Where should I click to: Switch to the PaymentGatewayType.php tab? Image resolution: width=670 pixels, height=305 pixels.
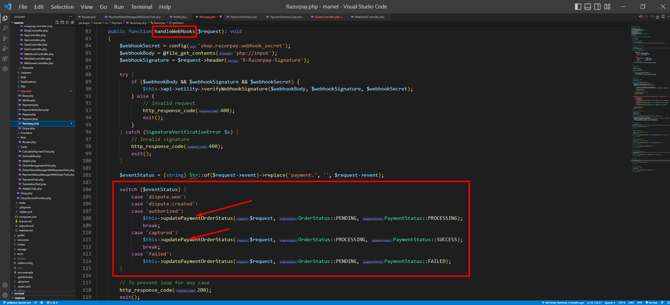tap(285, 17)
